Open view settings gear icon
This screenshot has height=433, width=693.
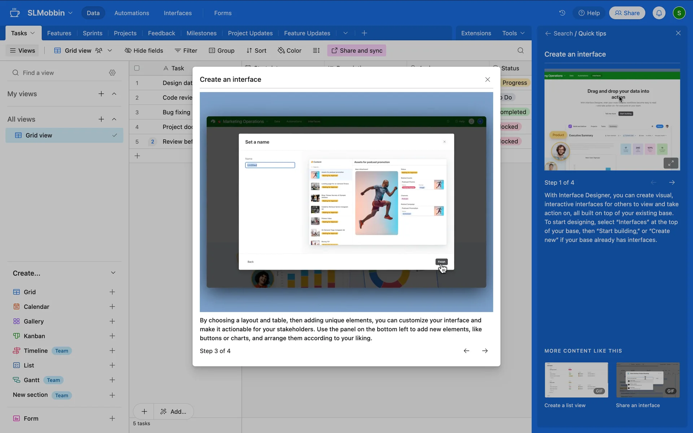pyautogui.click(x=112, y=73)
